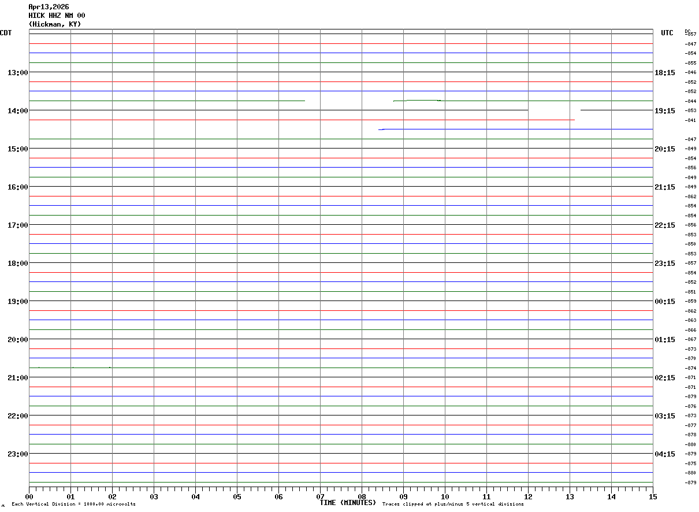Click the 21:15 UTC time label
Viewport: 699px width, 512px height.
665,187
